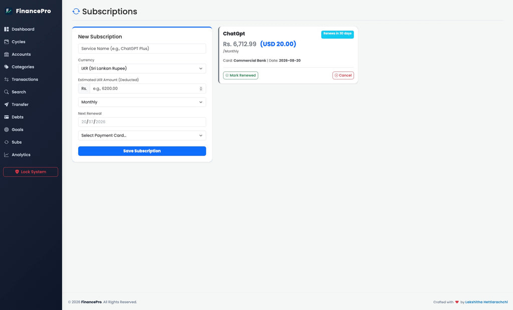This screenshot has width=513, height=310.
Task: Click the Subscriptions refresh icon in header
Action: [76, 11]
